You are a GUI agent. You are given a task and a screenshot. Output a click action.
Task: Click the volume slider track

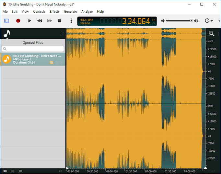(x=178, y=21)
